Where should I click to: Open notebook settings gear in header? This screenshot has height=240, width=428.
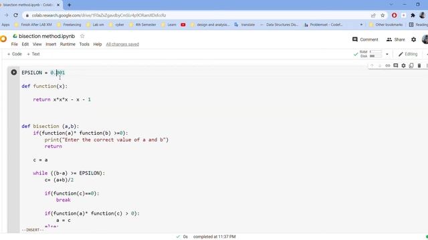pos(413,39)
